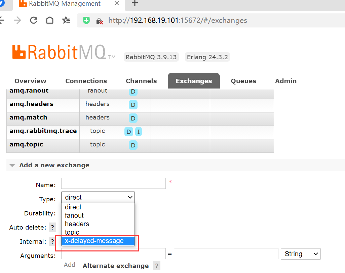Open the Admin tab
345x273 pixels.
point(286,81)
